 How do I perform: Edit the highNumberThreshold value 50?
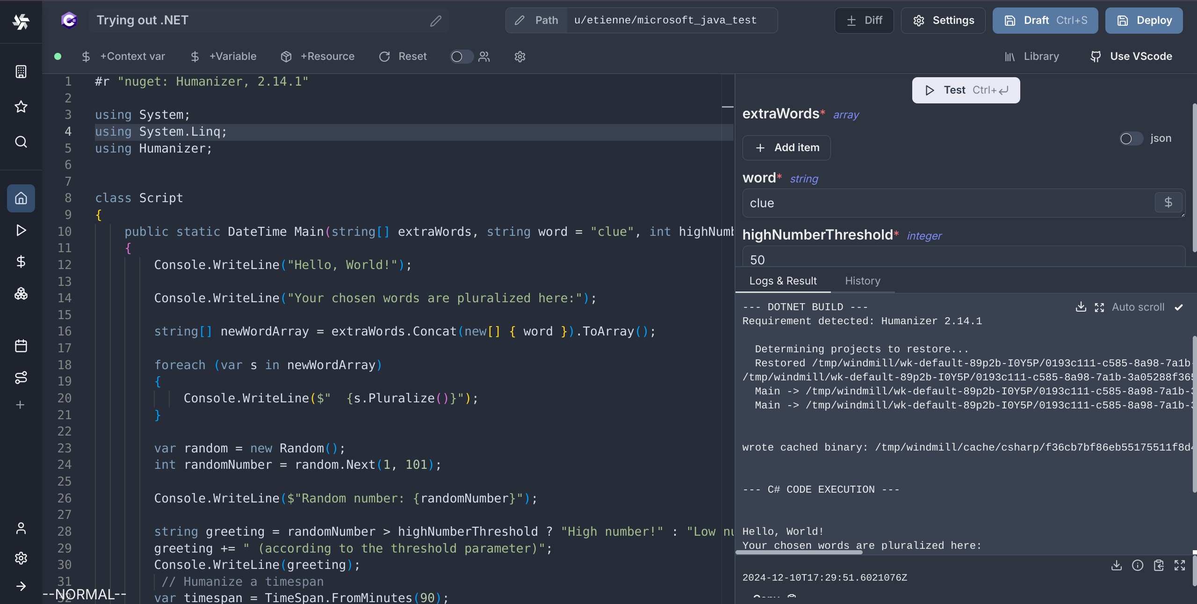click(935, 259)
